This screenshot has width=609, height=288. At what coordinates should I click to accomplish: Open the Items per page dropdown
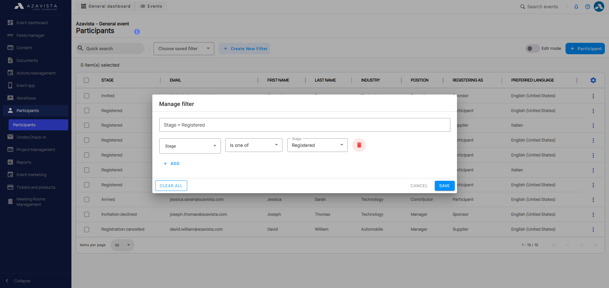click(122, 245)
